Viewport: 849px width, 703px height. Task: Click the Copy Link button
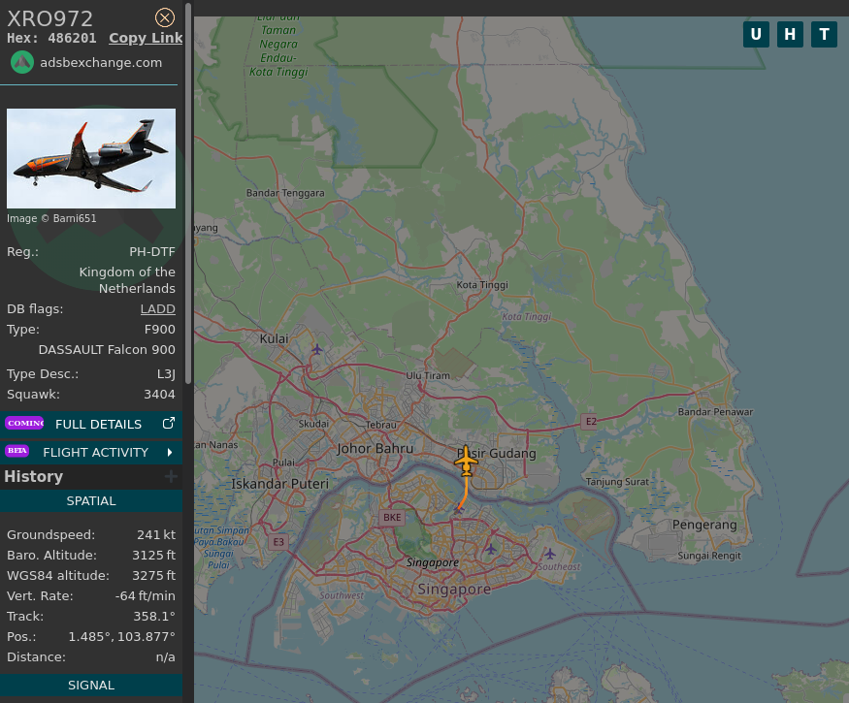click(146, 38)
